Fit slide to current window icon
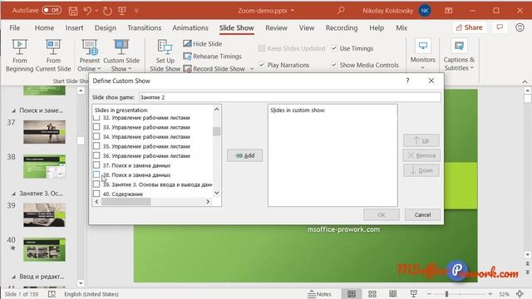 [520, 294]
